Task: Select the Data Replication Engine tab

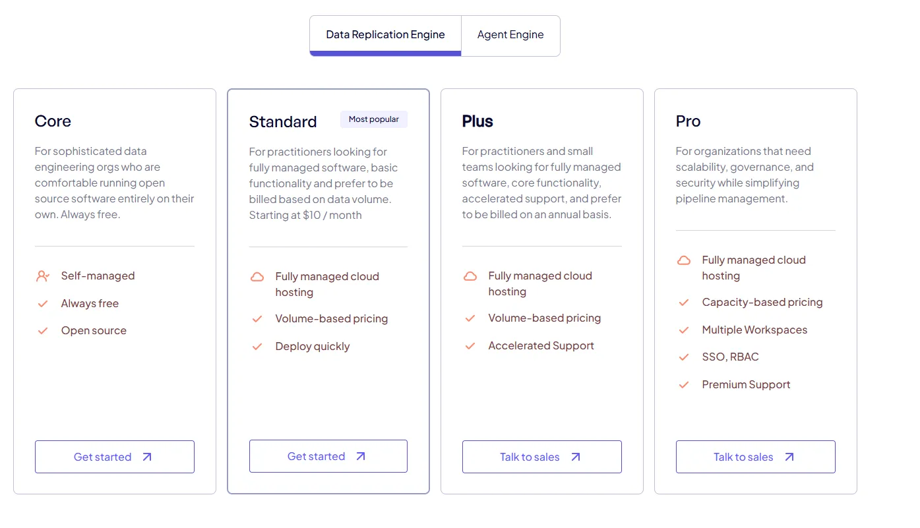Action: 385,35
